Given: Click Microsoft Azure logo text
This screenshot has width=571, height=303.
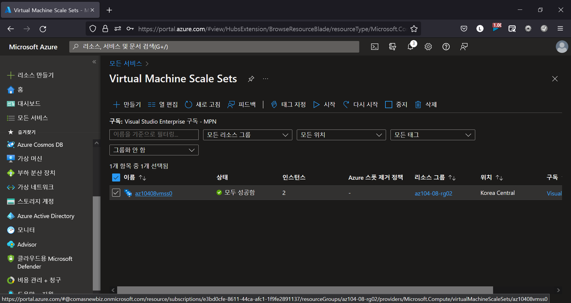Looking at the screenshot, I should pos(33,47).
